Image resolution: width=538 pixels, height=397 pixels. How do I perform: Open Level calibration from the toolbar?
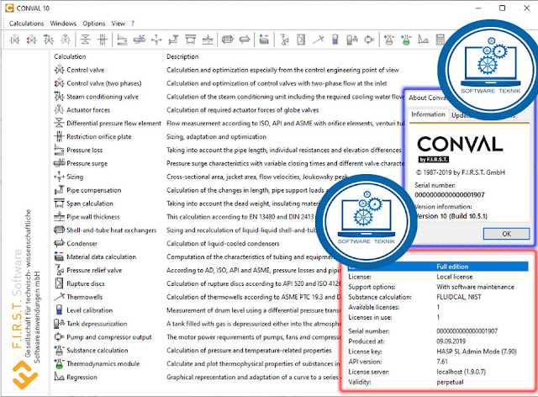tap(335, 40)
